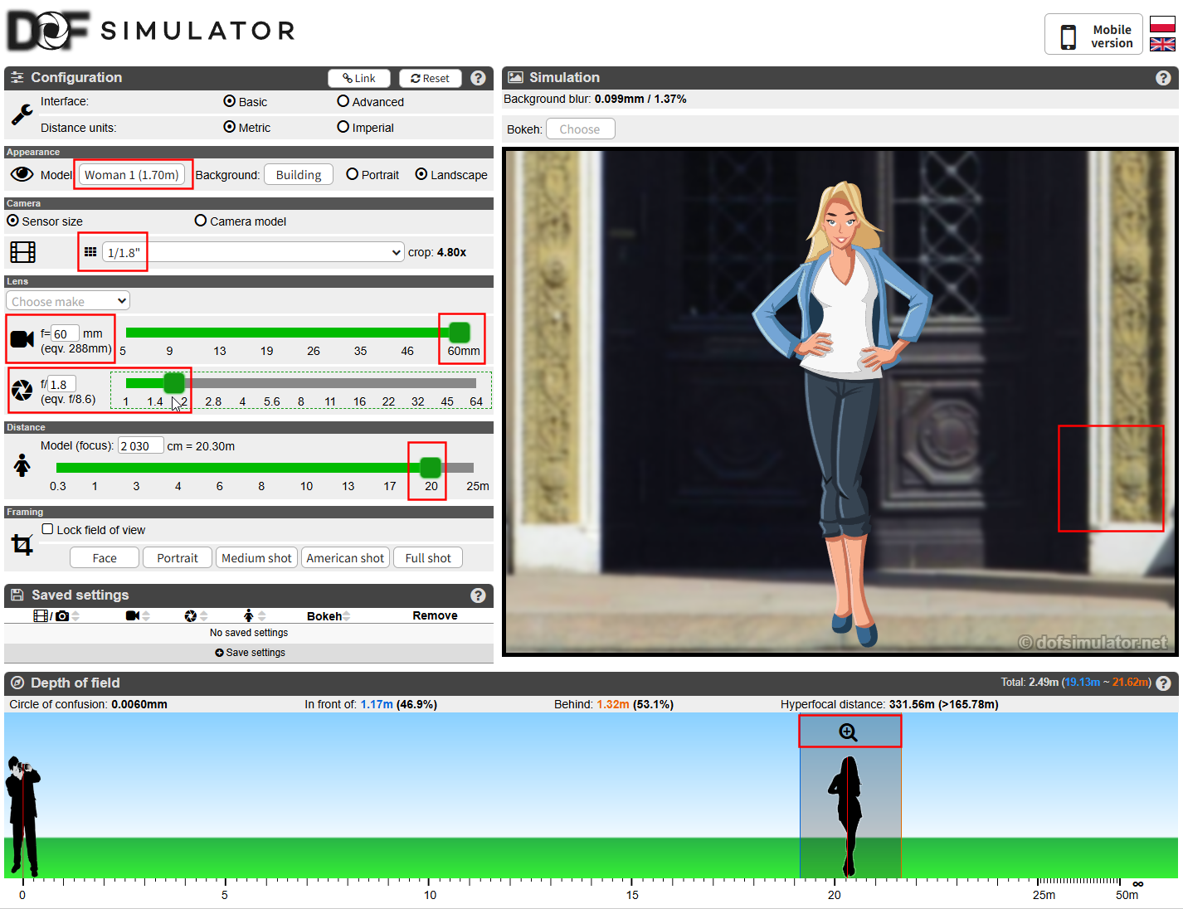
Task: Enable the Lock field of view checkbox
Action: tap(48, 529)
